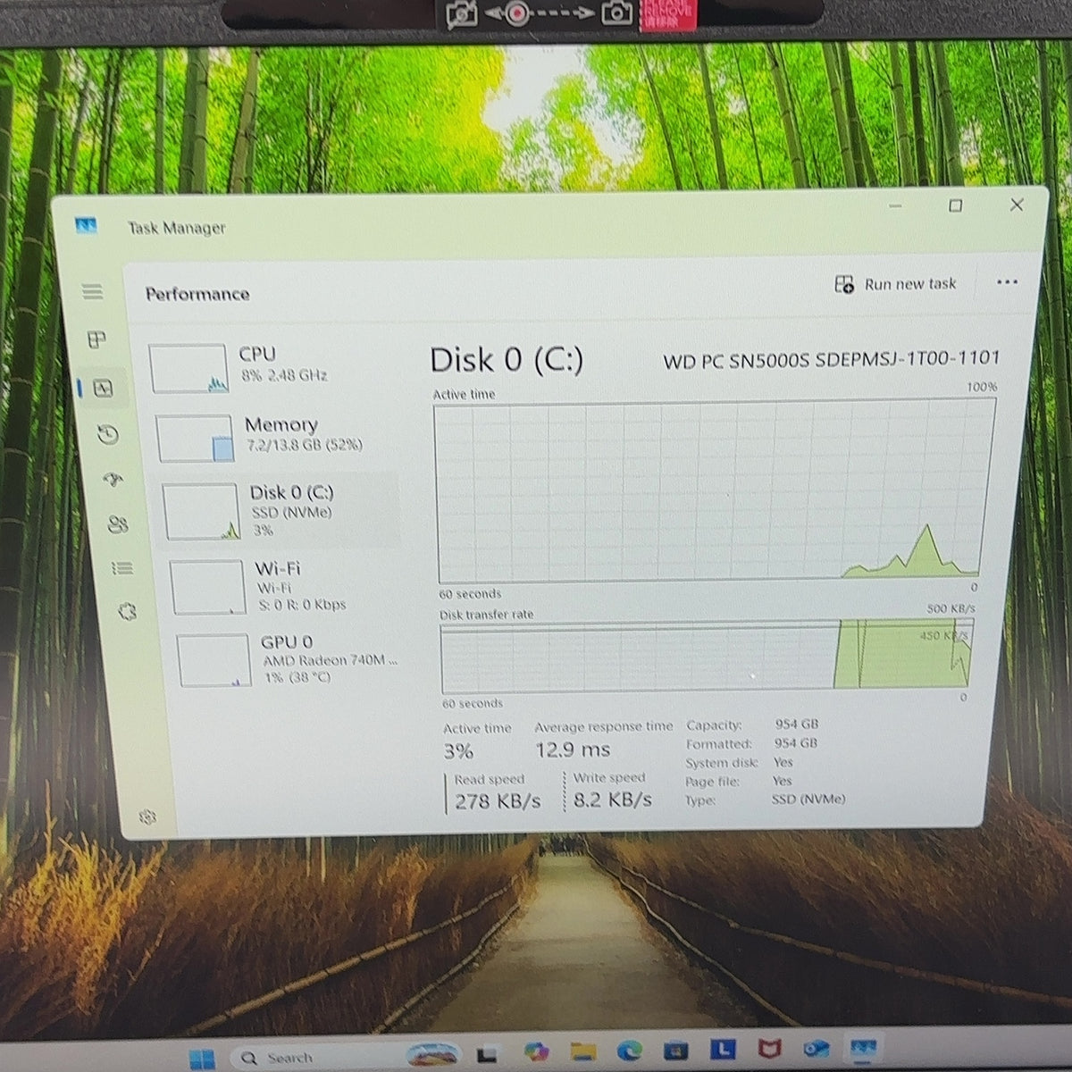Click the Memory mini graph thumbnail
This screenshot has width=1072, height=1072.
[x=195, y=438]
